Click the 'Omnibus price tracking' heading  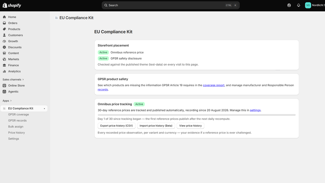pos(115,104)
